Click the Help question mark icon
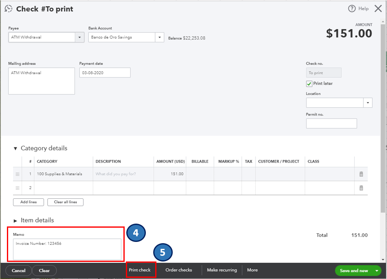This screenshot has width=387, height=279. click(352, 9)
